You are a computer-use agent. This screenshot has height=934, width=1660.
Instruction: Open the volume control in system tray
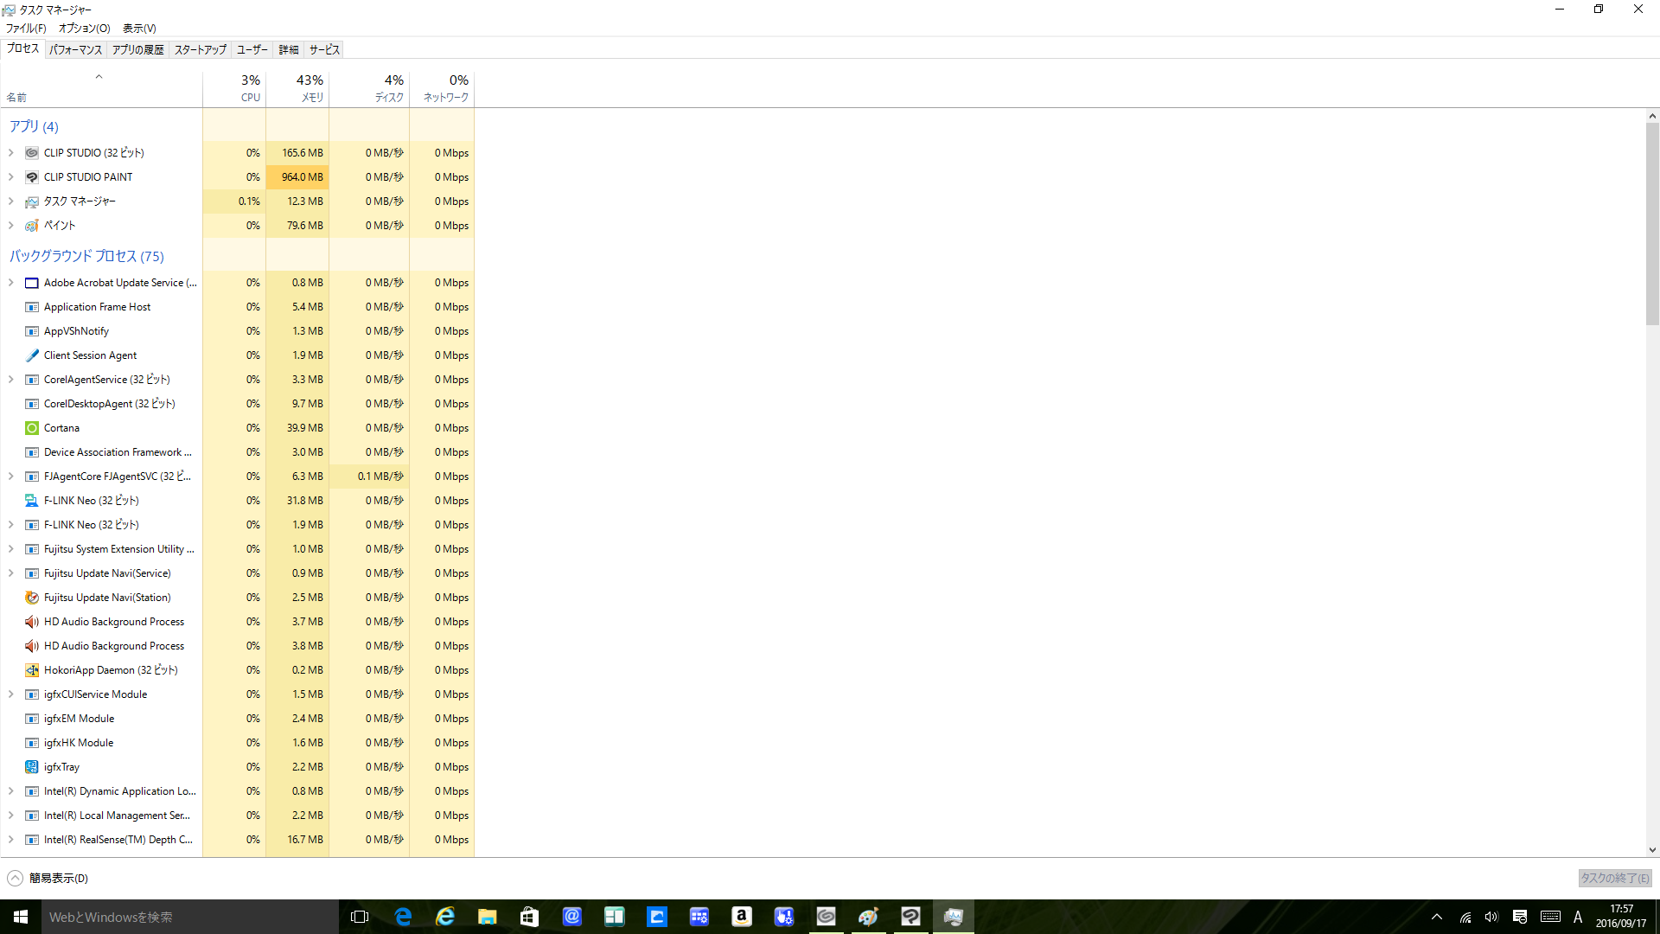coord(1491,917)
